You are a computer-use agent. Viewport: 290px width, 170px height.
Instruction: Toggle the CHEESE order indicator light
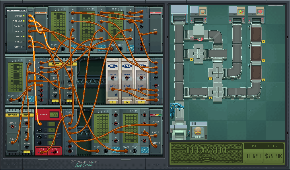24,36
